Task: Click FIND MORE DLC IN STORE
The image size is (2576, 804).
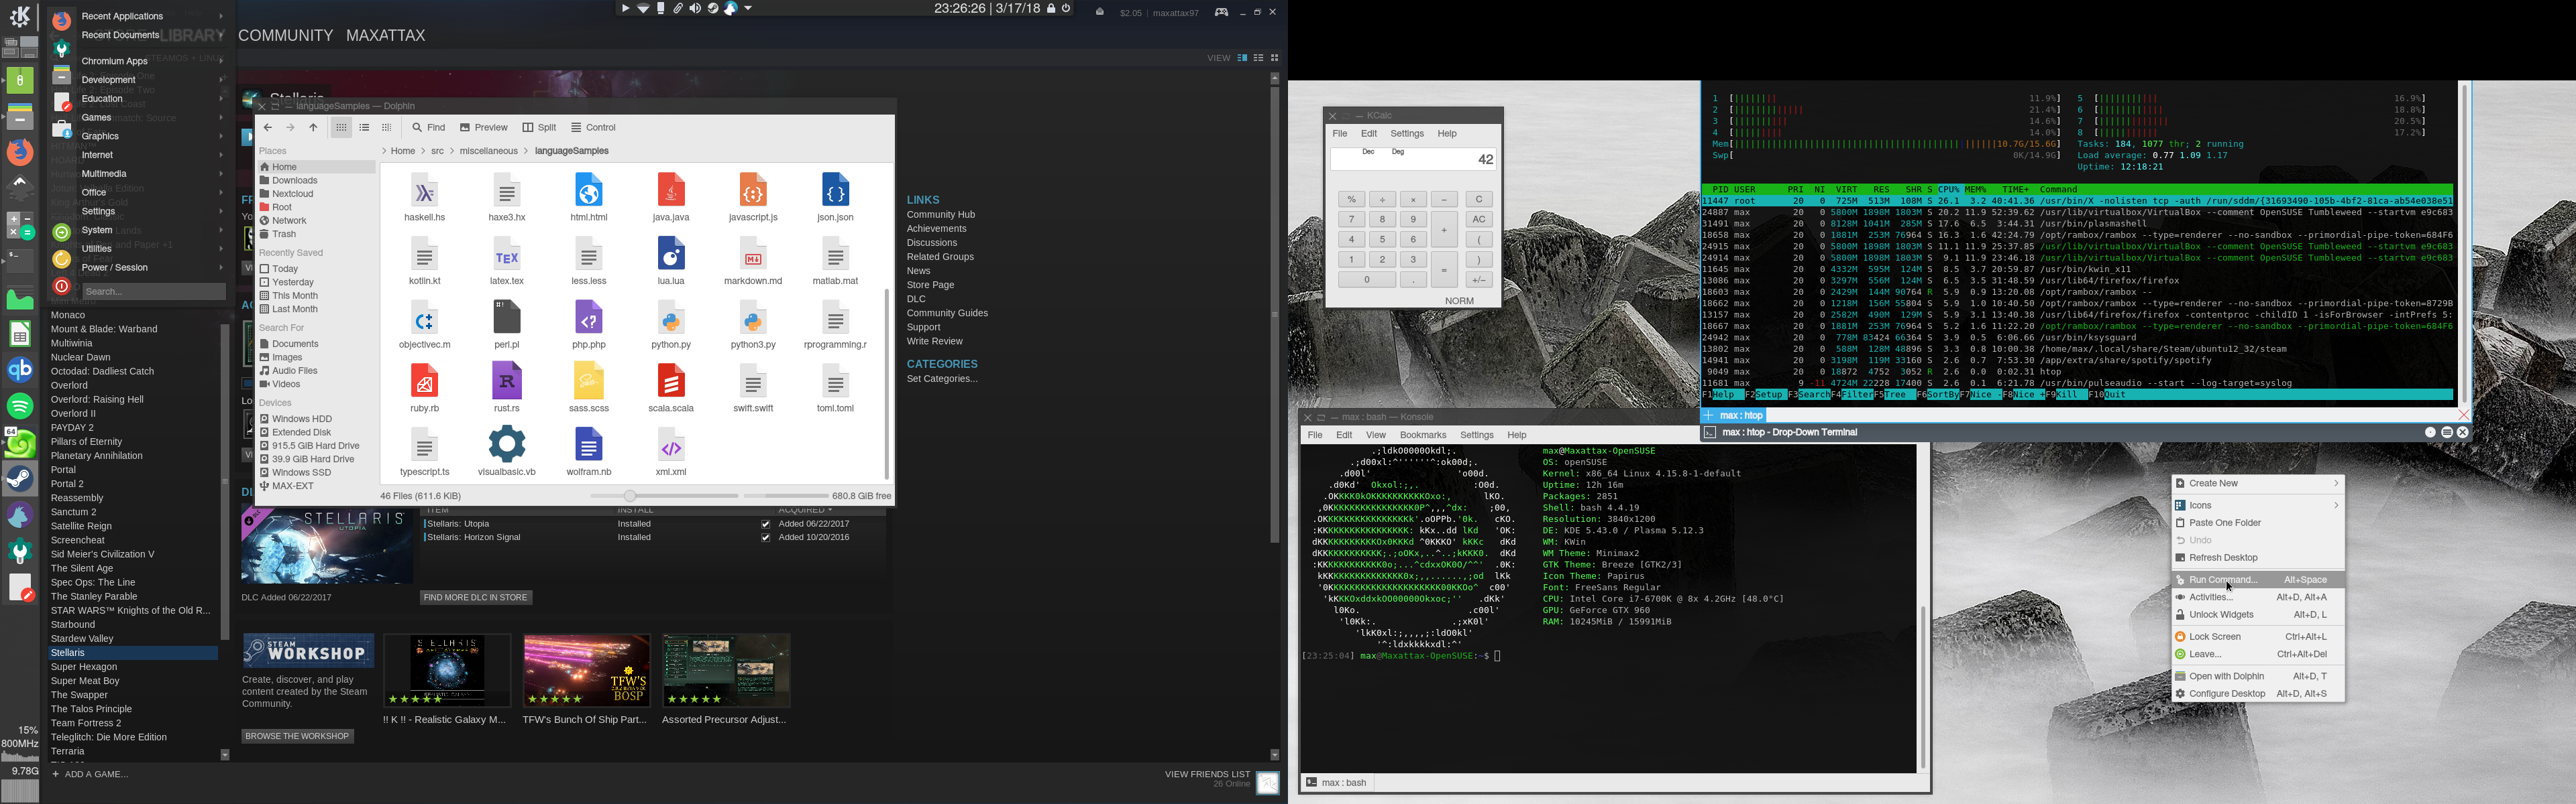Action: 476,597
